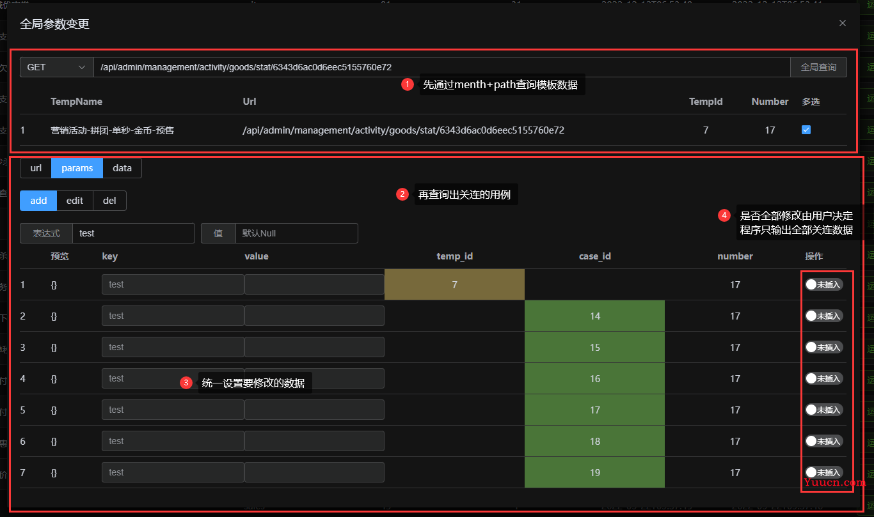
Task: Click the number column header in lower table
Action: click(735, 256)
